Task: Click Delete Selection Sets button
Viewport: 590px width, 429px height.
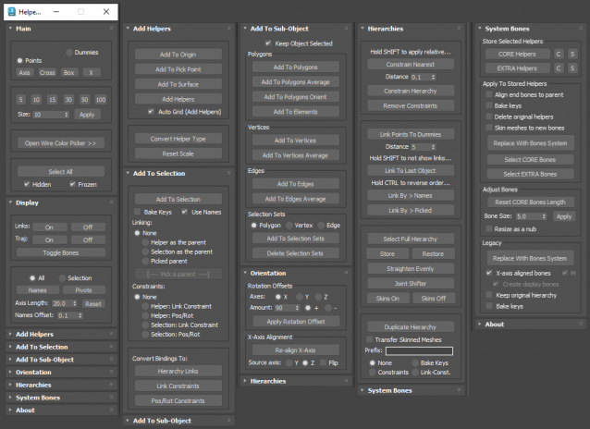Action: [295, 253]
